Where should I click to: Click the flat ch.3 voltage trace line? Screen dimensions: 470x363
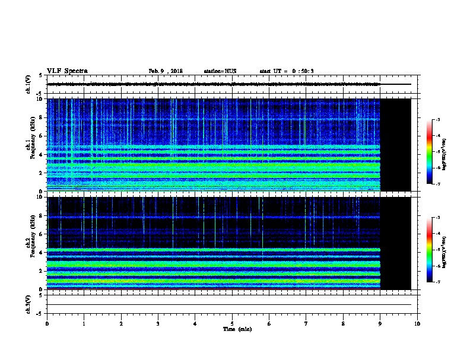(229, 305)
